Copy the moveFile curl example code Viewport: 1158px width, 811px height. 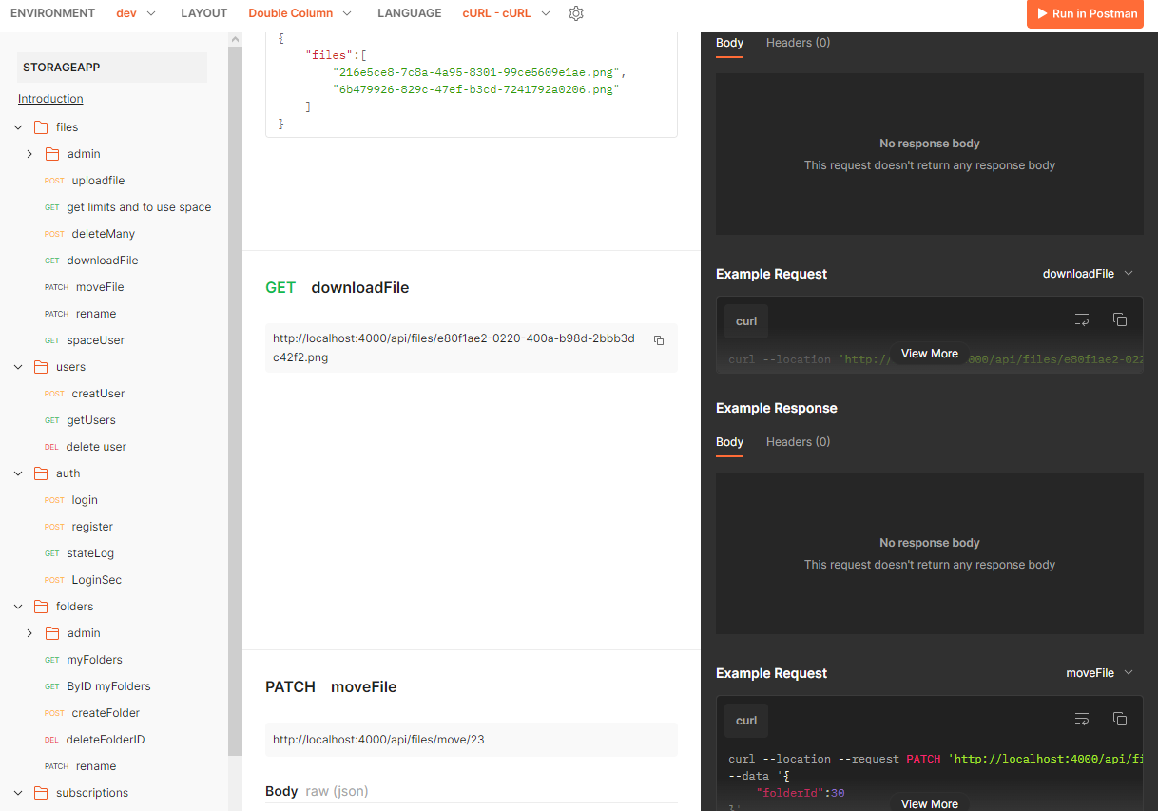coord(1120,720)
